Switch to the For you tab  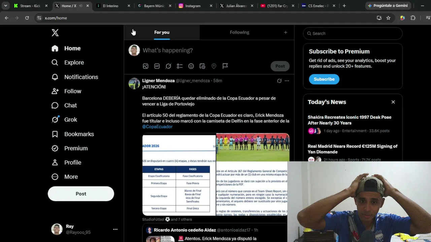162,32
